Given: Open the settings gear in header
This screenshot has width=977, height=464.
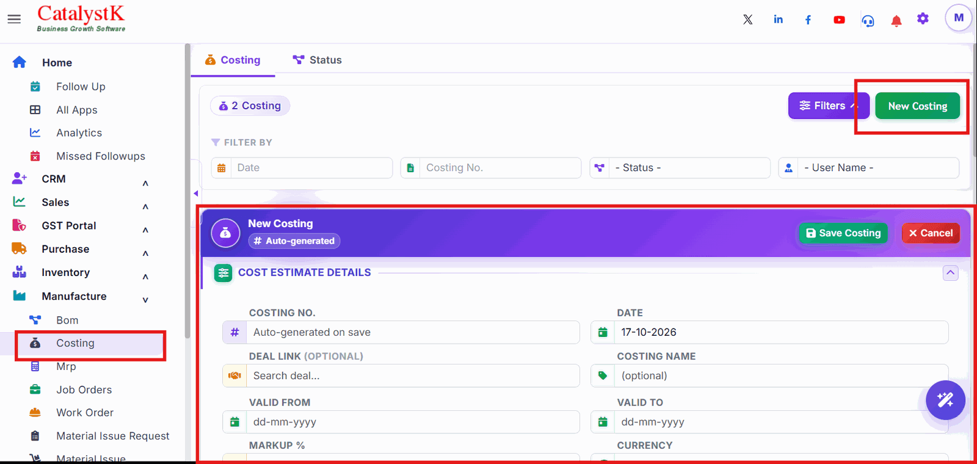Looking at the screenshot, I should pyautogui.click(x=923, y=18).
